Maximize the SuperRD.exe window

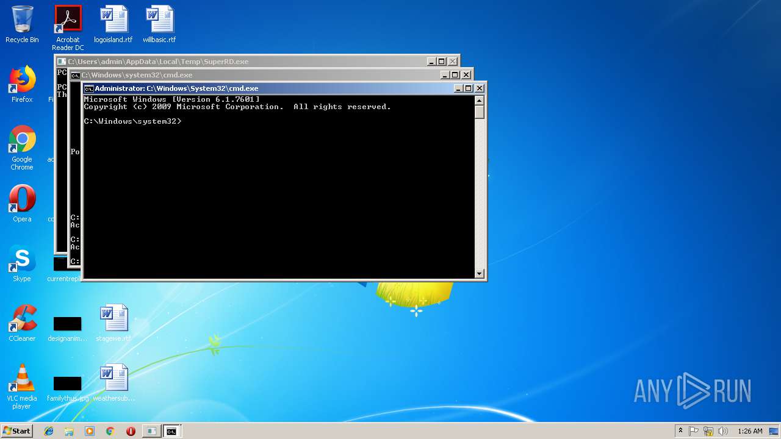pos(442,62)
